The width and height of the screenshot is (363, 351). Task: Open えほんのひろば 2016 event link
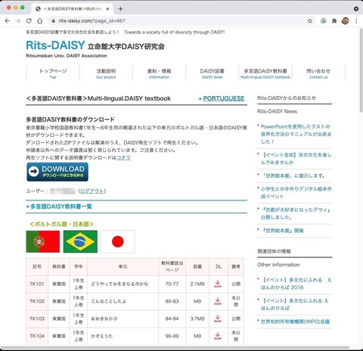296,284
